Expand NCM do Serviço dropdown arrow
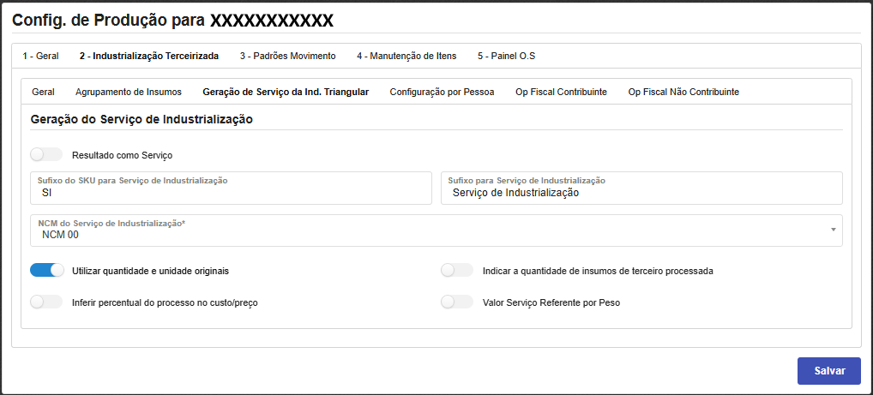This screenshot has height=395, width=873. tap(834, 230)
